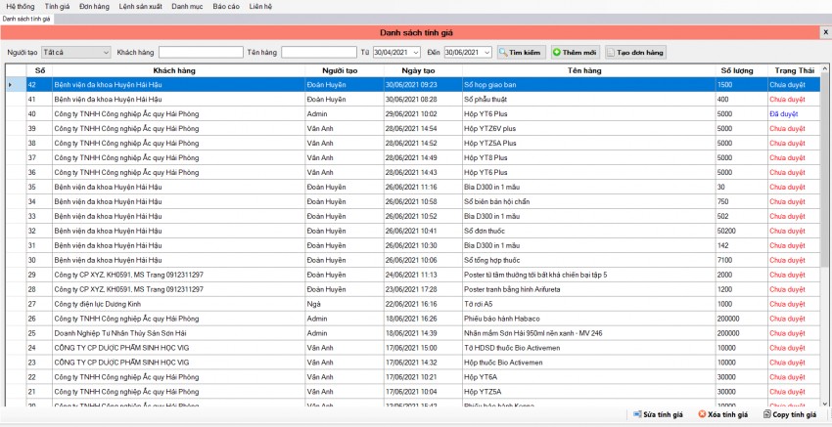
Task: Open the Lệnh sản xuất menu
Action: pyautogui.click(x=140, y=7)
